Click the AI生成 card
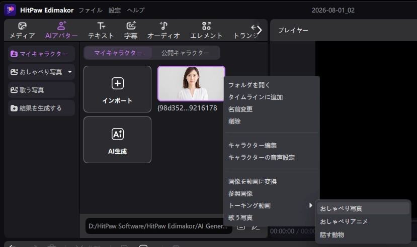 [x=117, y=140]
